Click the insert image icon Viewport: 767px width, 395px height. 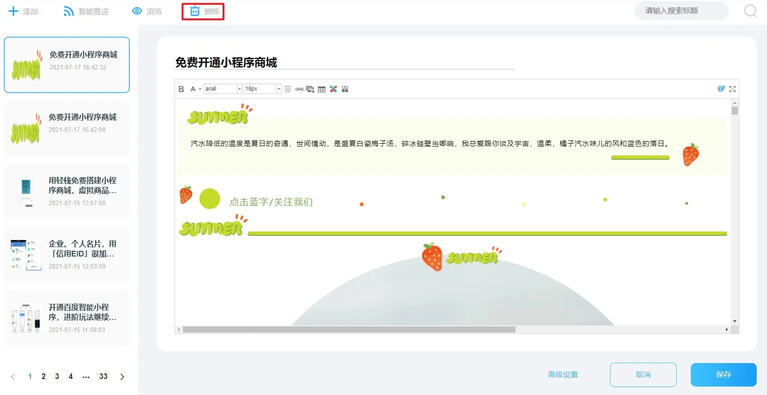310,89
